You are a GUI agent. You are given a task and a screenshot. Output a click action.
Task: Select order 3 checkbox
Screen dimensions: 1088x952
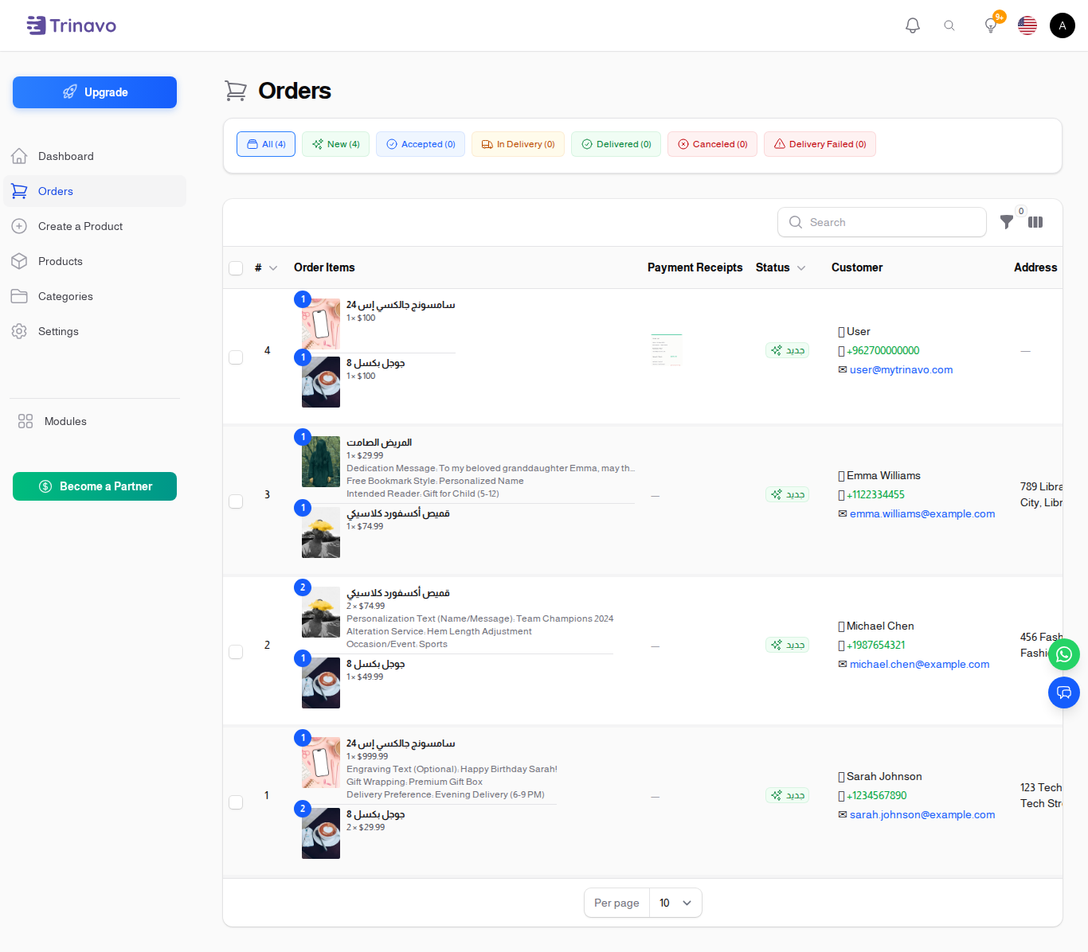236,501
